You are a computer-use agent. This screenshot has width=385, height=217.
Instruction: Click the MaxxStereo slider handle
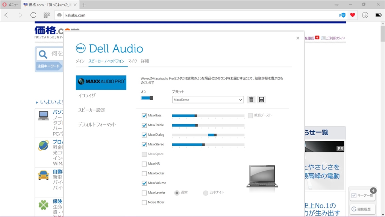[x=203, y=144]
